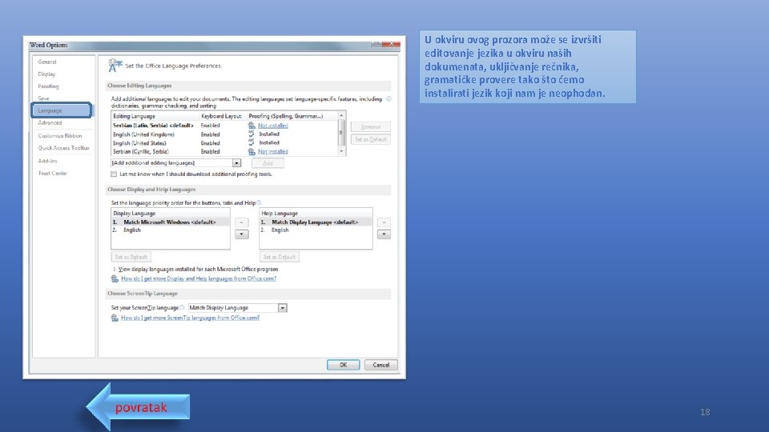Select Match Microsoft Windows display language
Screen dimensions: 769x432
[x=170, y=222]
